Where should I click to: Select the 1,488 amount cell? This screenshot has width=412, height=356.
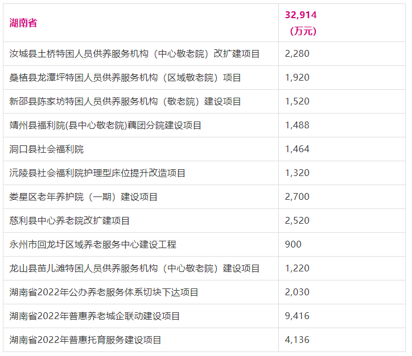[x=297, y=125]
